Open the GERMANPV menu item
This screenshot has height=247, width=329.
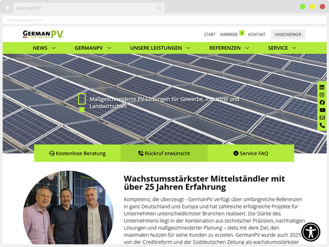(x=93, y=48)
